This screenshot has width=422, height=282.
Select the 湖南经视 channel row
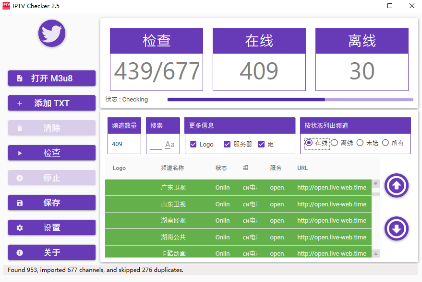[238, 221]
